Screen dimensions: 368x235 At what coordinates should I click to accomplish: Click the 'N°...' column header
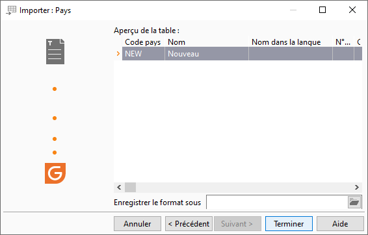pos(343,42)
